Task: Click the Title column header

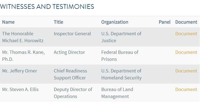Action: [x=58, y=22]
